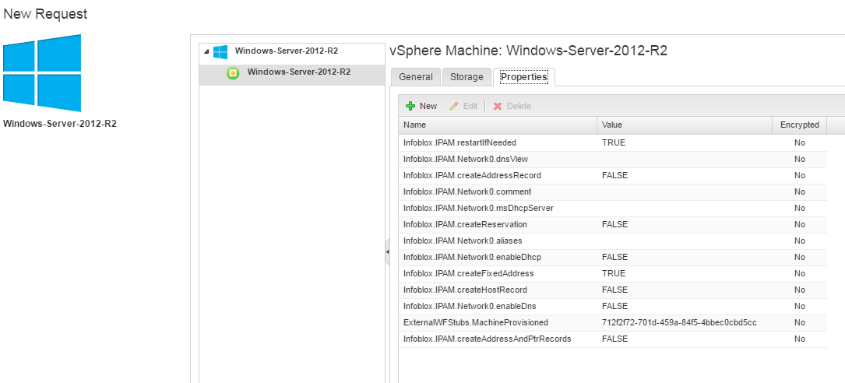
Task: Click the pencil Edit icon
Action: point(454,106)
